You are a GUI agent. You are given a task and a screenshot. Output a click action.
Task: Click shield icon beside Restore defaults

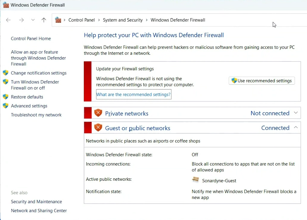[x=6, y=96]
